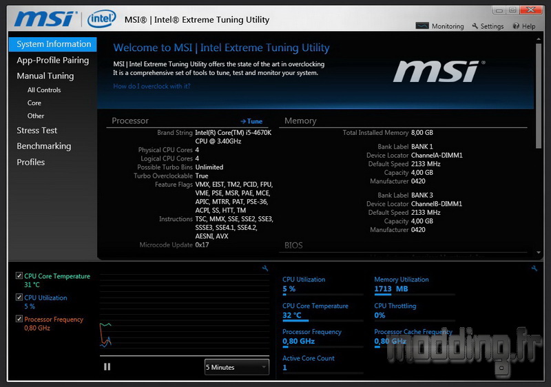551x387 pixels.
Task: Close the Extreme Tuning Utility window
Action: [x=530, y=10]
